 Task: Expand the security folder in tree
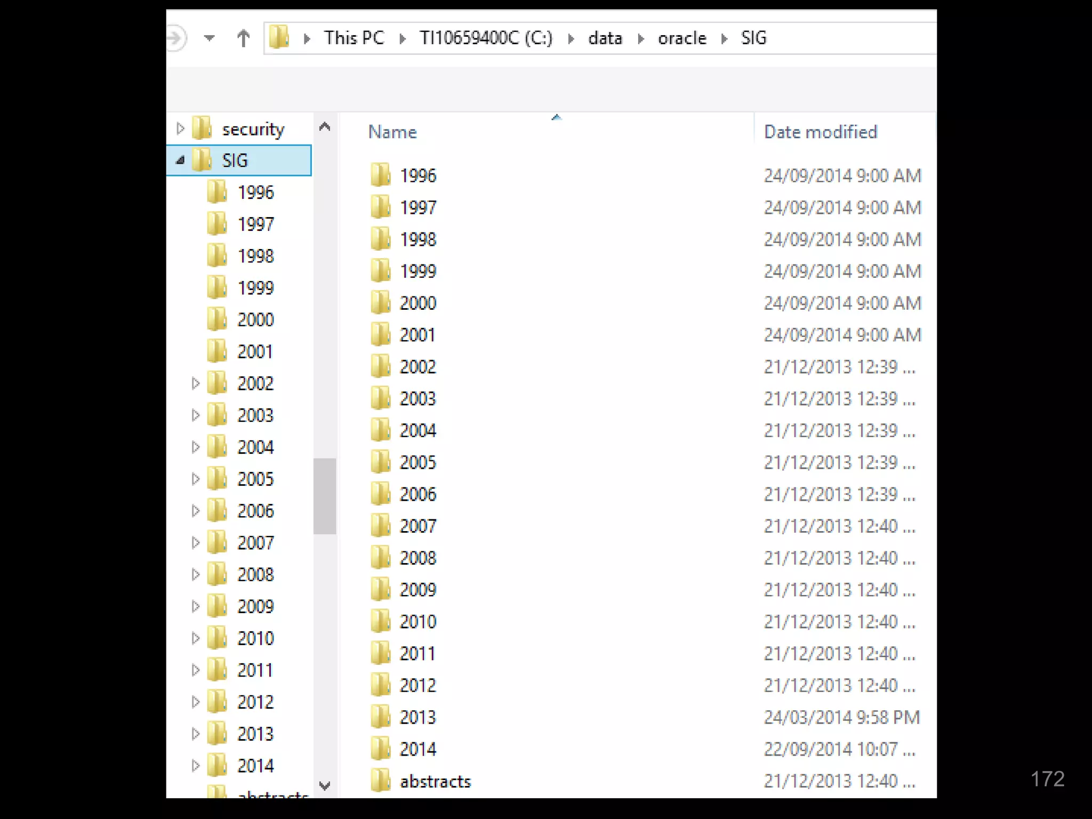(180, 129)
